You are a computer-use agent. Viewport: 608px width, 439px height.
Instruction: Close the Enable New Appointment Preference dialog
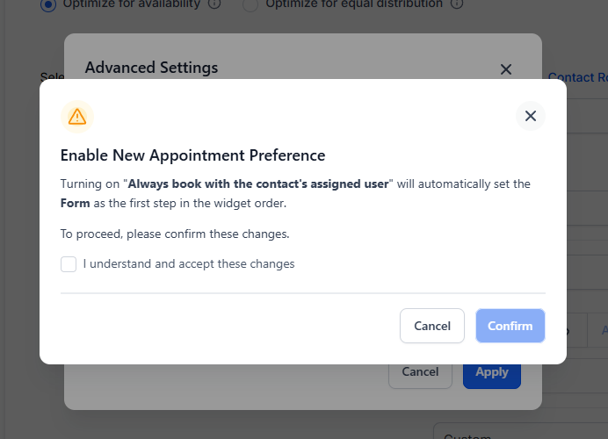(x=530, y=116)
